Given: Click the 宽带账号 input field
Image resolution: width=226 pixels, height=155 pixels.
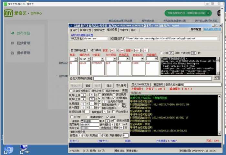Looking at the screenshot, I should tap(90, 124).
